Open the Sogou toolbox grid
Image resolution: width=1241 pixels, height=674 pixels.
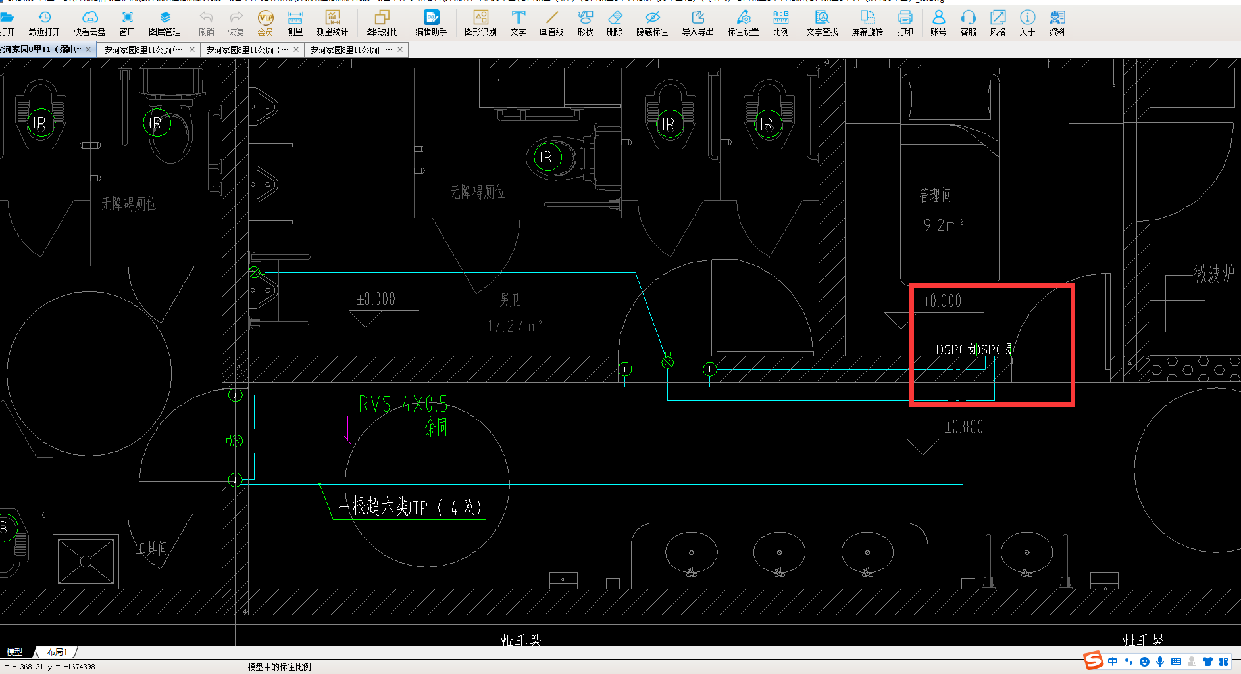tap(1223, 662)
